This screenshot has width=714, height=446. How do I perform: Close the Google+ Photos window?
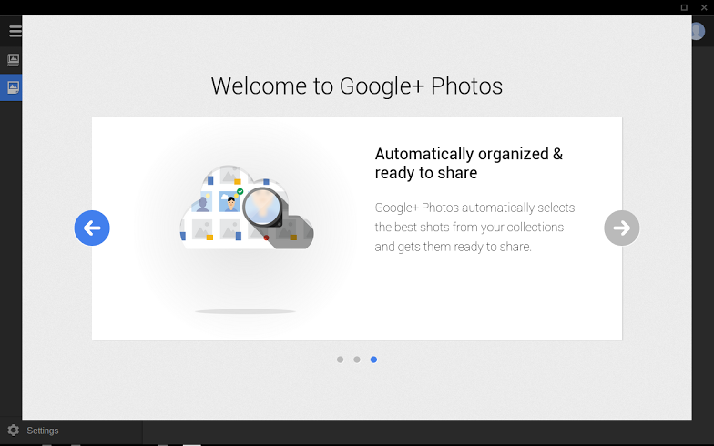pos(703,7)
